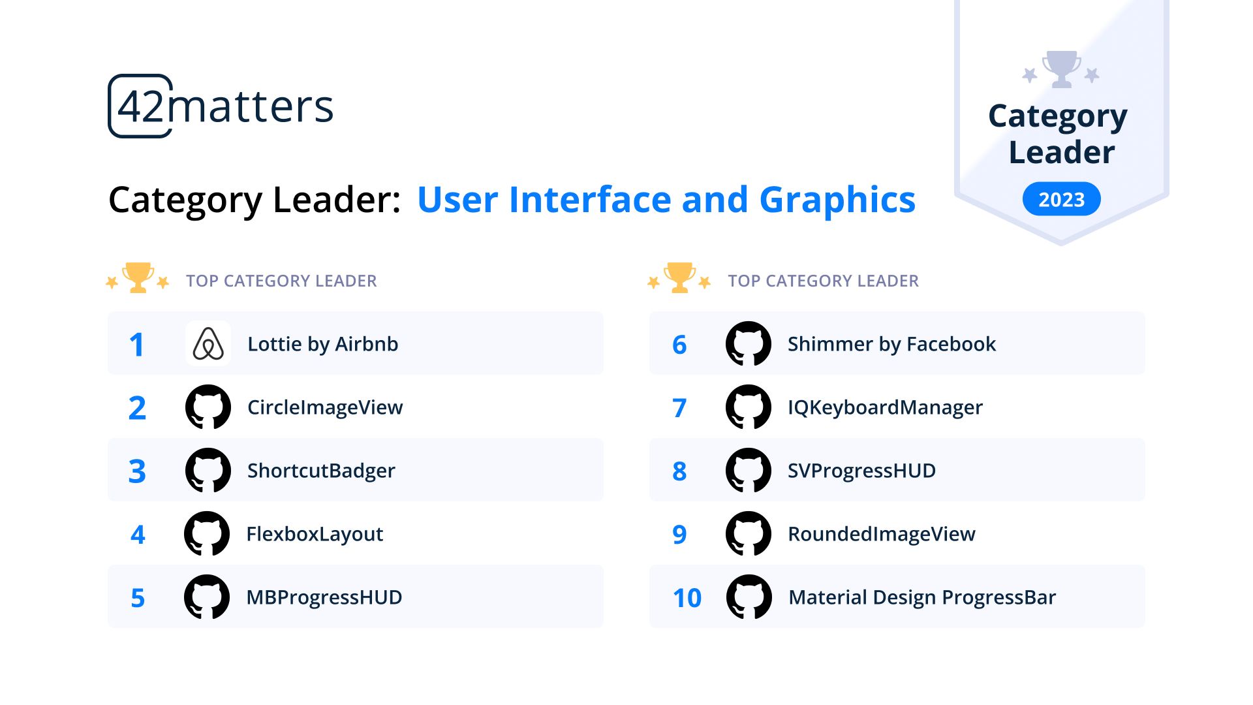The height and width of the screenshot is (705, 1253).
Task: Click the GitHub icon beside IQKeyboardManager
Action: (x=749, y=407)
